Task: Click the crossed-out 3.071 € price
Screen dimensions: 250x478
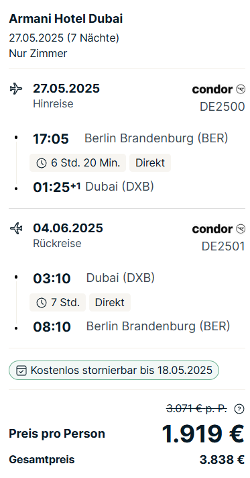Action: coord(196,408)
